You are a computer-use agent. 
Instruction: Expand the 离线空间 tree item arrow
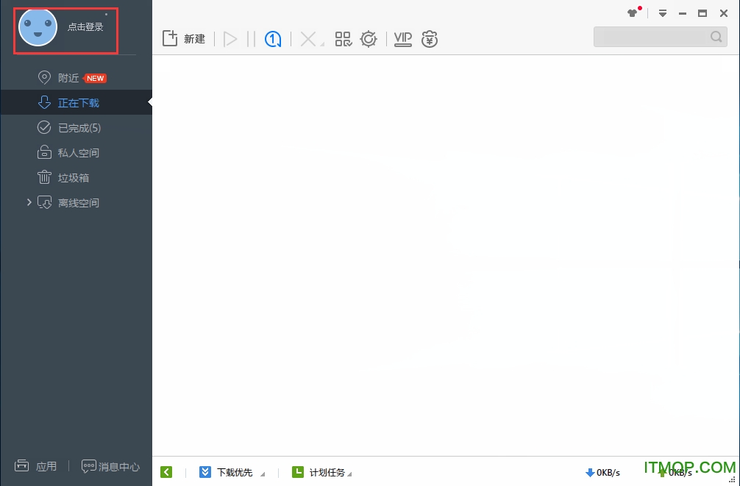[x=29, y=202]
